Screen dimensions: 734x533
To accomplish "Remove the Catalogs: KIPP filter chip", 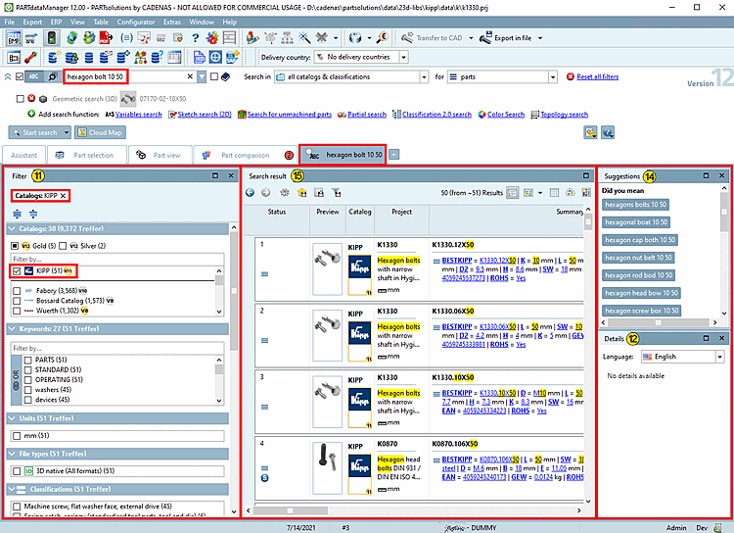I will pyautogui.click(x=64, y=196).
